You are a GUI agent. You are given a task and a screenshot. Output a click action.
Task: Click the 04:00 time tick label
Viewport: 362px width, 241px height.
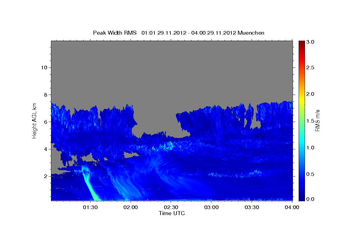[292, 208]
